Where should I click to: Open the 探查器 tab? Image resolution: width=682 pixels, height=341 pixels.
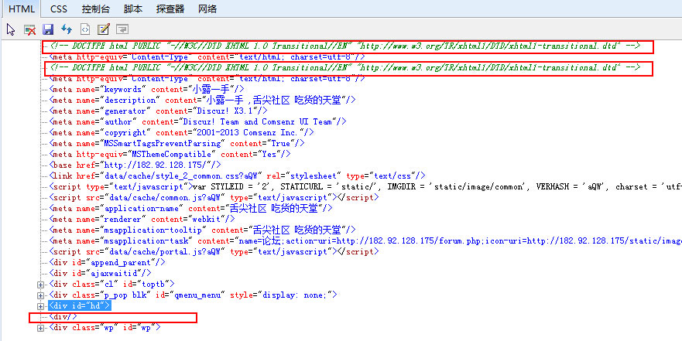(170, 9)
